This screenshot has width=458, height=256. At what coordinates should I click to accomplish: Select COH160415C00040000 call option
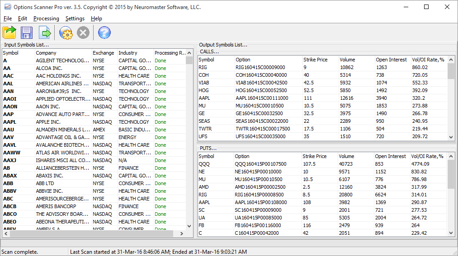pyautogui.click(x=261, y=75)
